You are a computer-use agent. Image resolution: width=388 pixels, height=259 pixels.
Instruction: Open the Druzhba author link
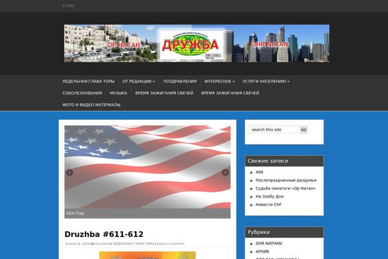[102, 243]
